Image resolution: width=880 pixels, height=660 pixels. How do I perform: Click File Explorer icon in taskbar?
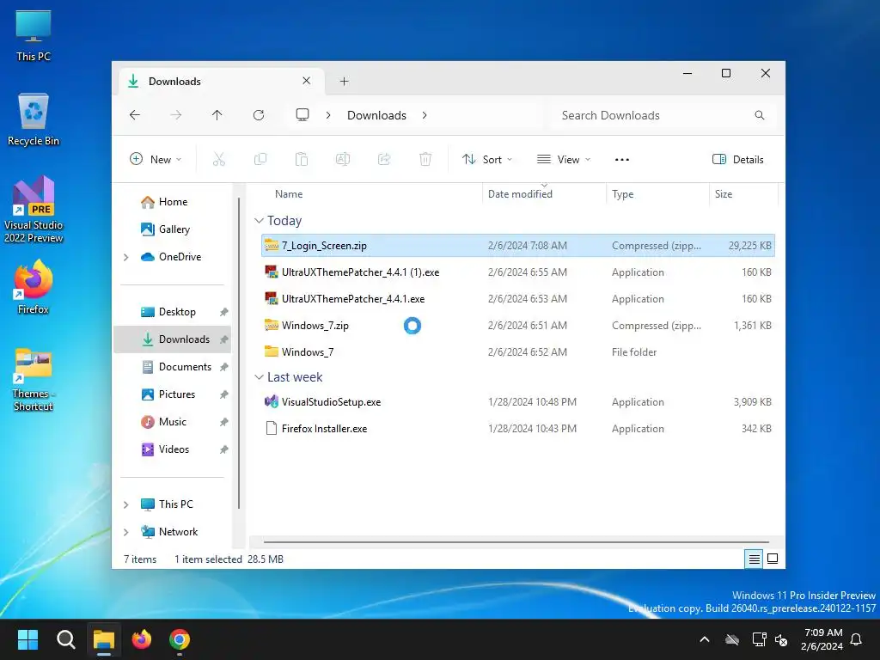click(104, 639)
